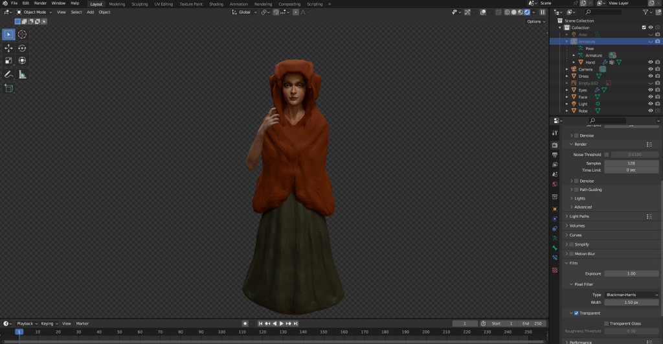Select the Annotate pencil tool
The width and height of the screenshot is (663, 344).
8,75
